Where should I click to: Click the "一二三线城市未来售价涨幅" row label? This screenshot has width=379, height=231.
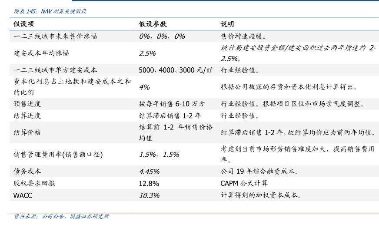coord(55,36)
